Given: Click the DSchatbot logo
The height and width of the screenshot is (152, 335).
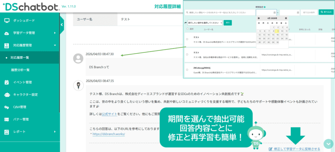Looking at the screenshot, I should tap(32, 7).
